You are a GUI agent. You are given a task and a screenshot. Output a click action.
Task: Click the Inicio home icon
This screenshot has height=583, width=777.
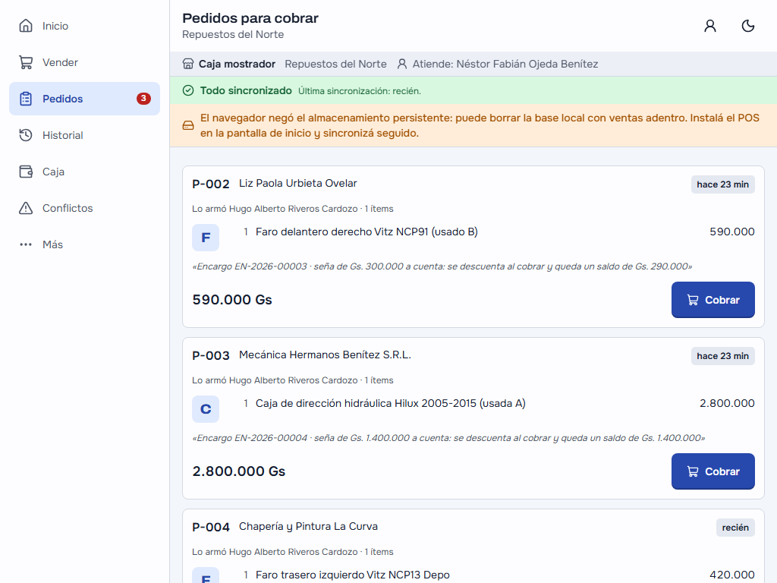point(26,26)
